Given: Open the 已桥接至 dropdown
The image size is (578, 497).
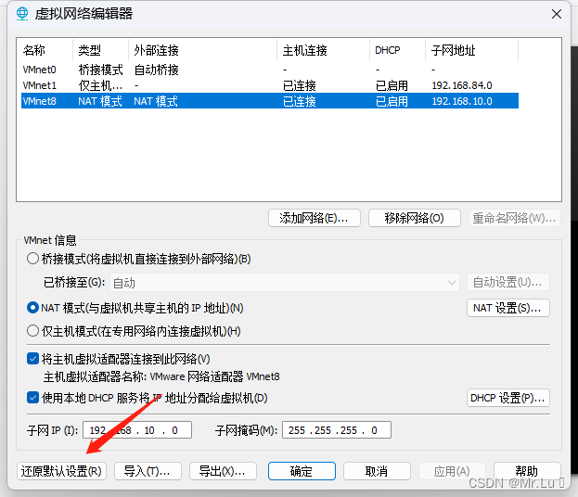Looking at the screenshot, I should pyautogui.click(x=285, y=283).
